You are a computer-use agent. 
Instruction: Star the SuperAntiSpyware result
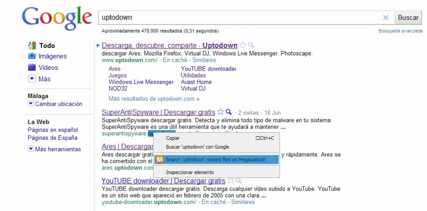[x=220, y=112]
